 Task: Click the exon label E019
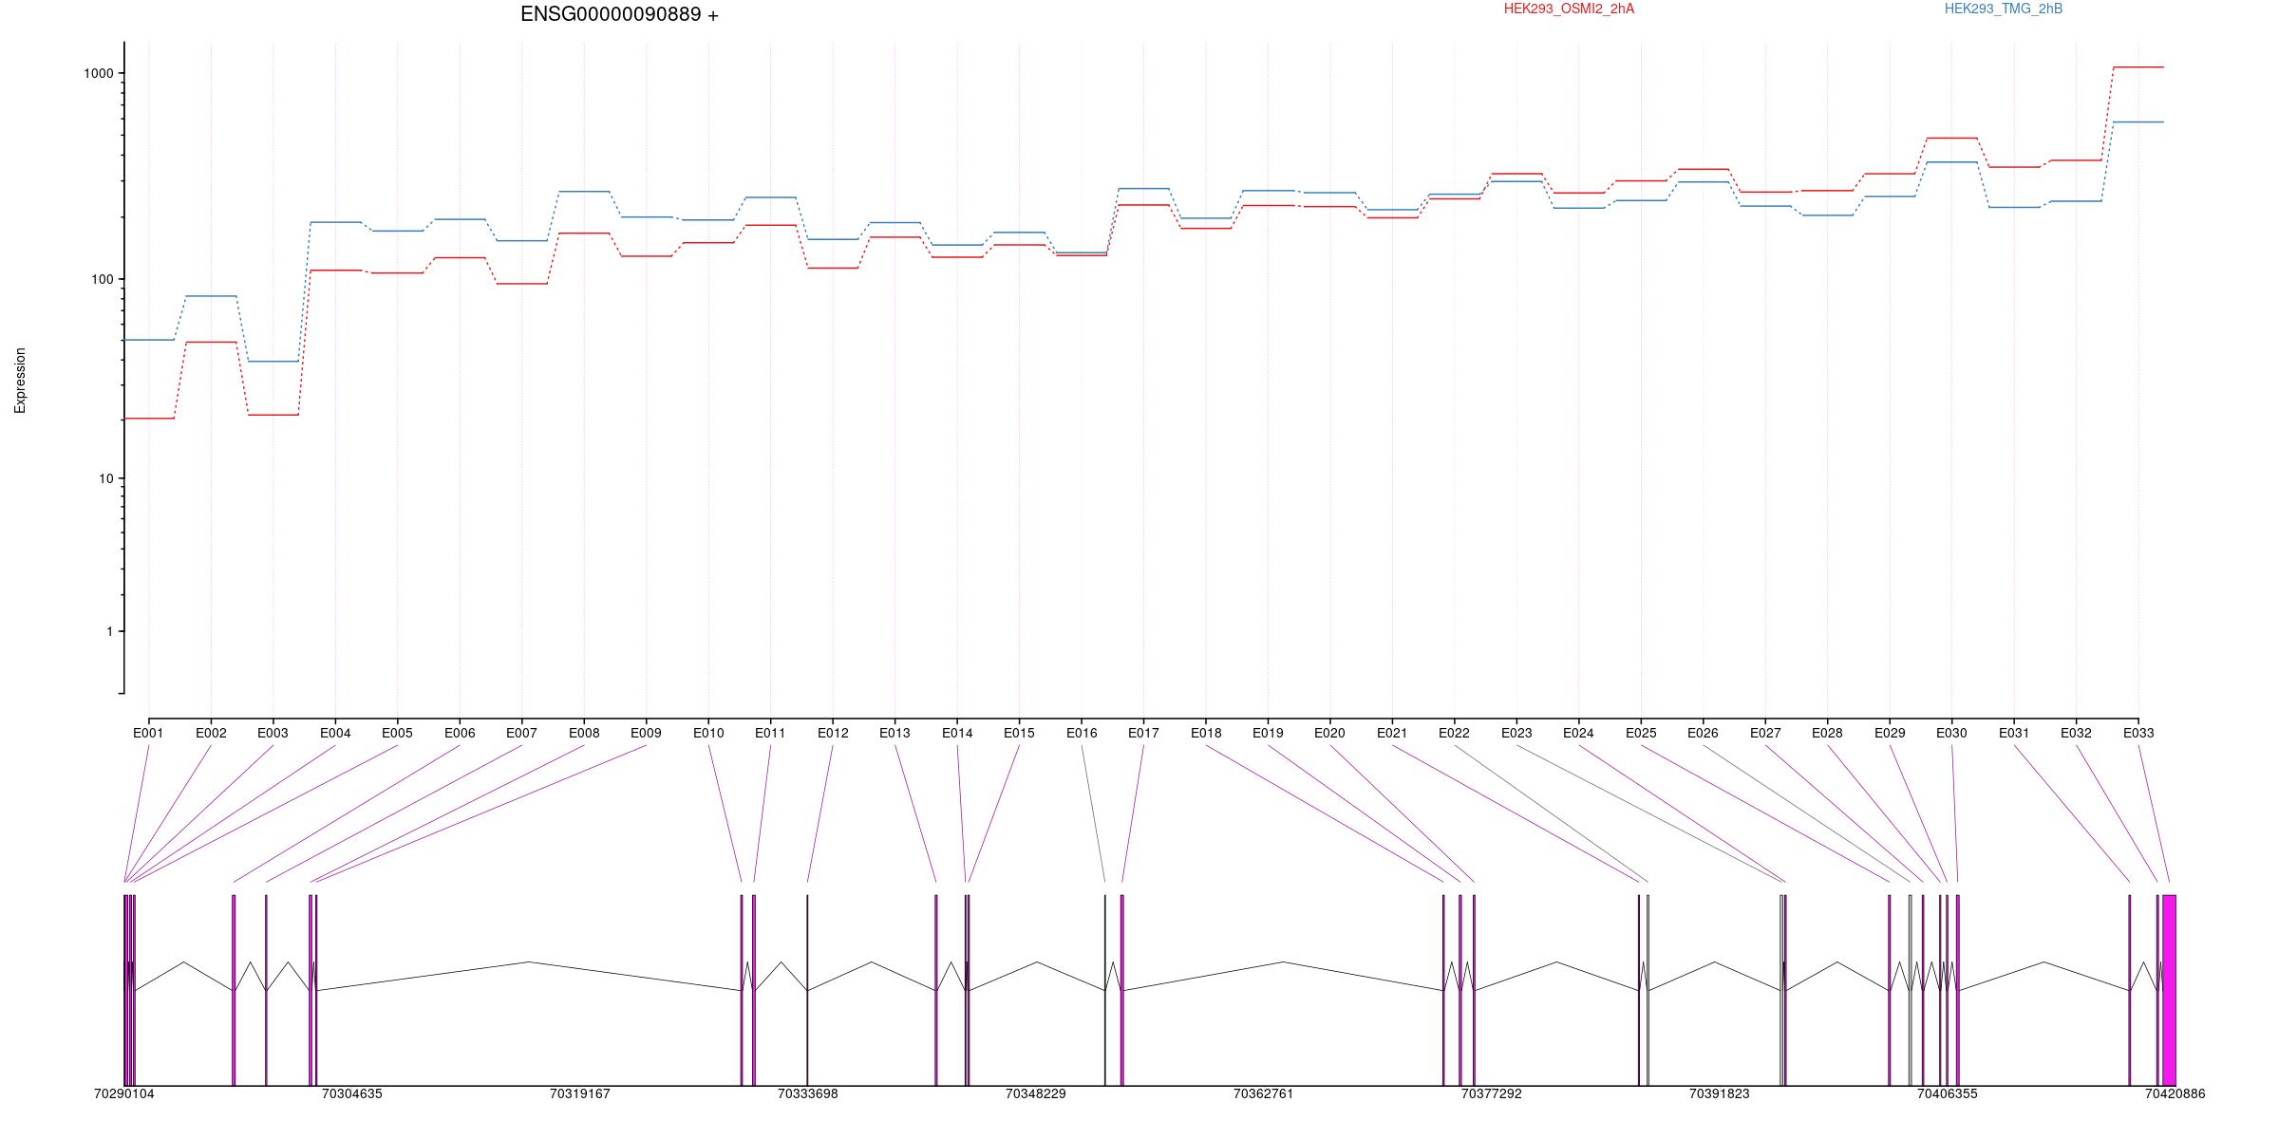[1268, 733]
